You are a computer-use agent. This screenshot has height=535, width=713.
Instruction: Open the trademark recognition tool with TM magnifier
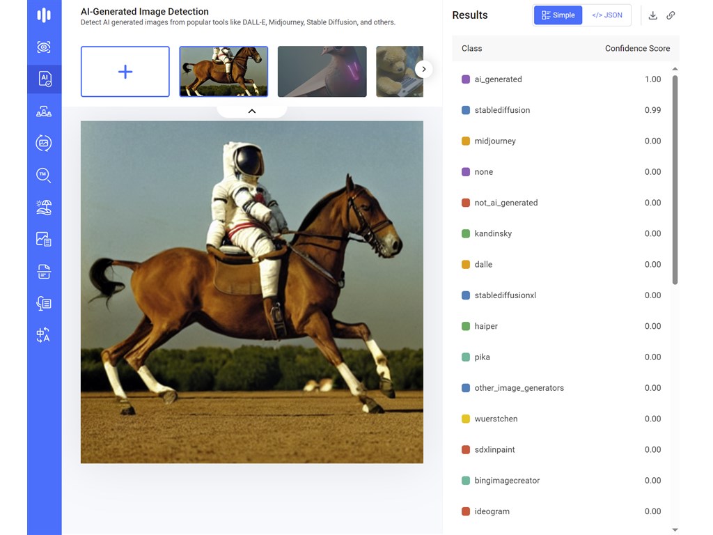(x=43, y=175)
